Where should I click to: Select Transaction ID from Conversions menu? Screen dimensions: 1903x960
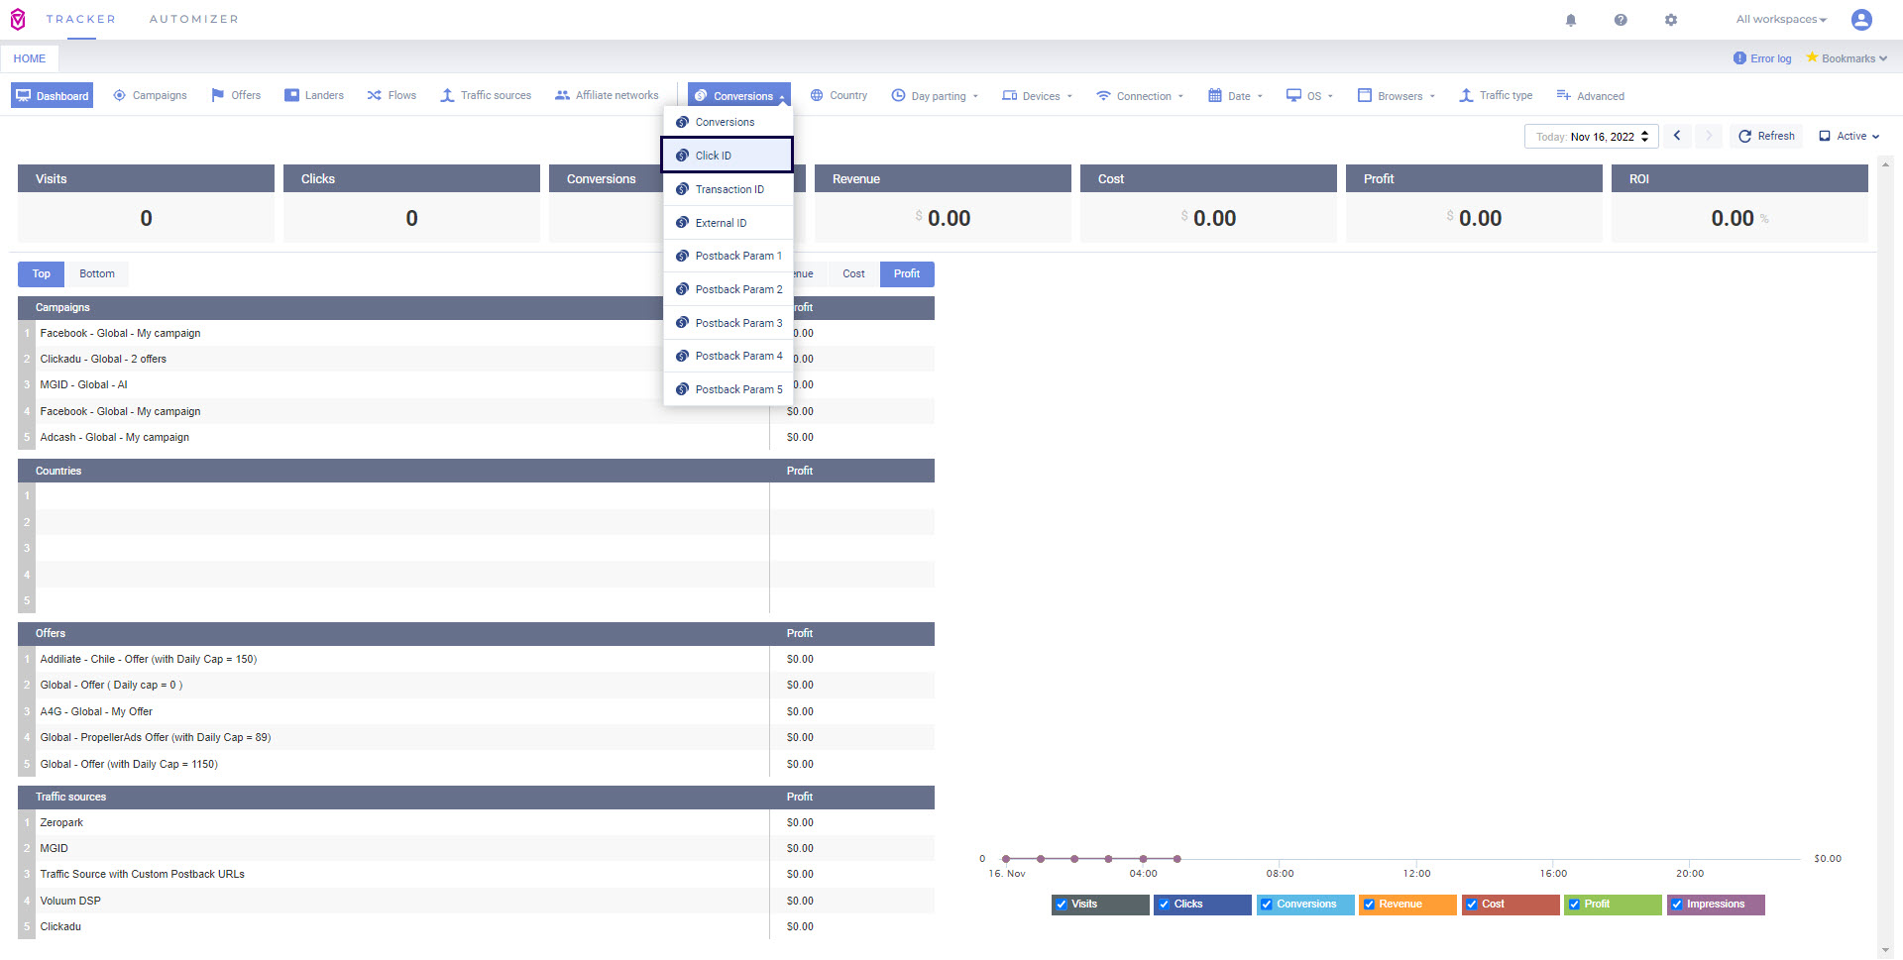click(728, 189)
